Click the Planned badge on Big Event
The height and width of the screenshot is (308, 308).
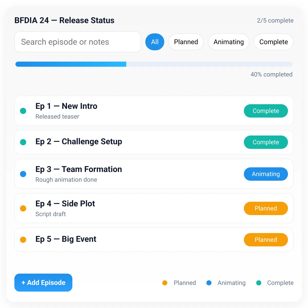coord(266,240)
